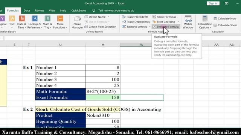241x135 pixels.
Task: Select the Excel Formula label cell
Action: (60, 97)
